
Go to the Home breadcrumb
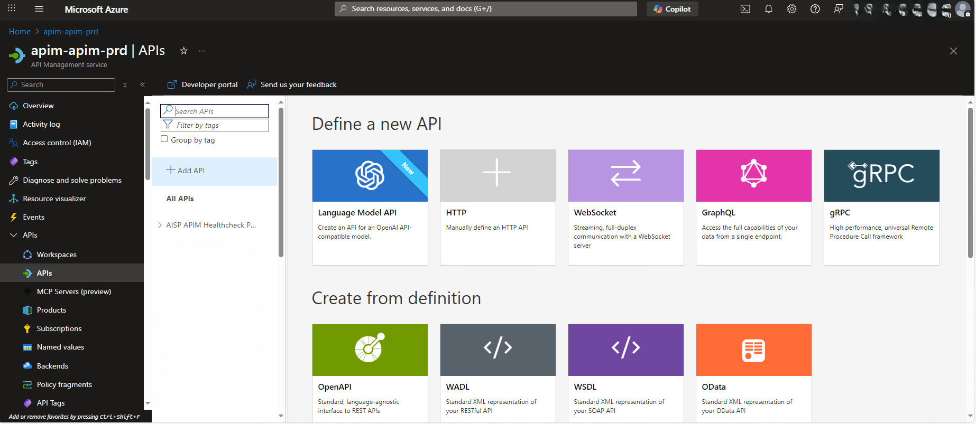pos(20,32)
